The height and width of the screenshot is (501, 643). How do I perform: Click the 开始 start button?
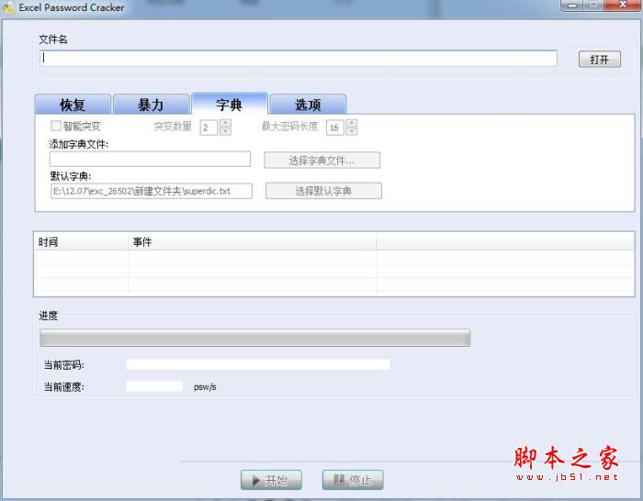271,480
